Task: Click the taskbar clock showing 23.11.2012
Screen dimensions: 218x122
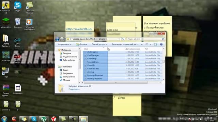Action: (x=209, y=119)
